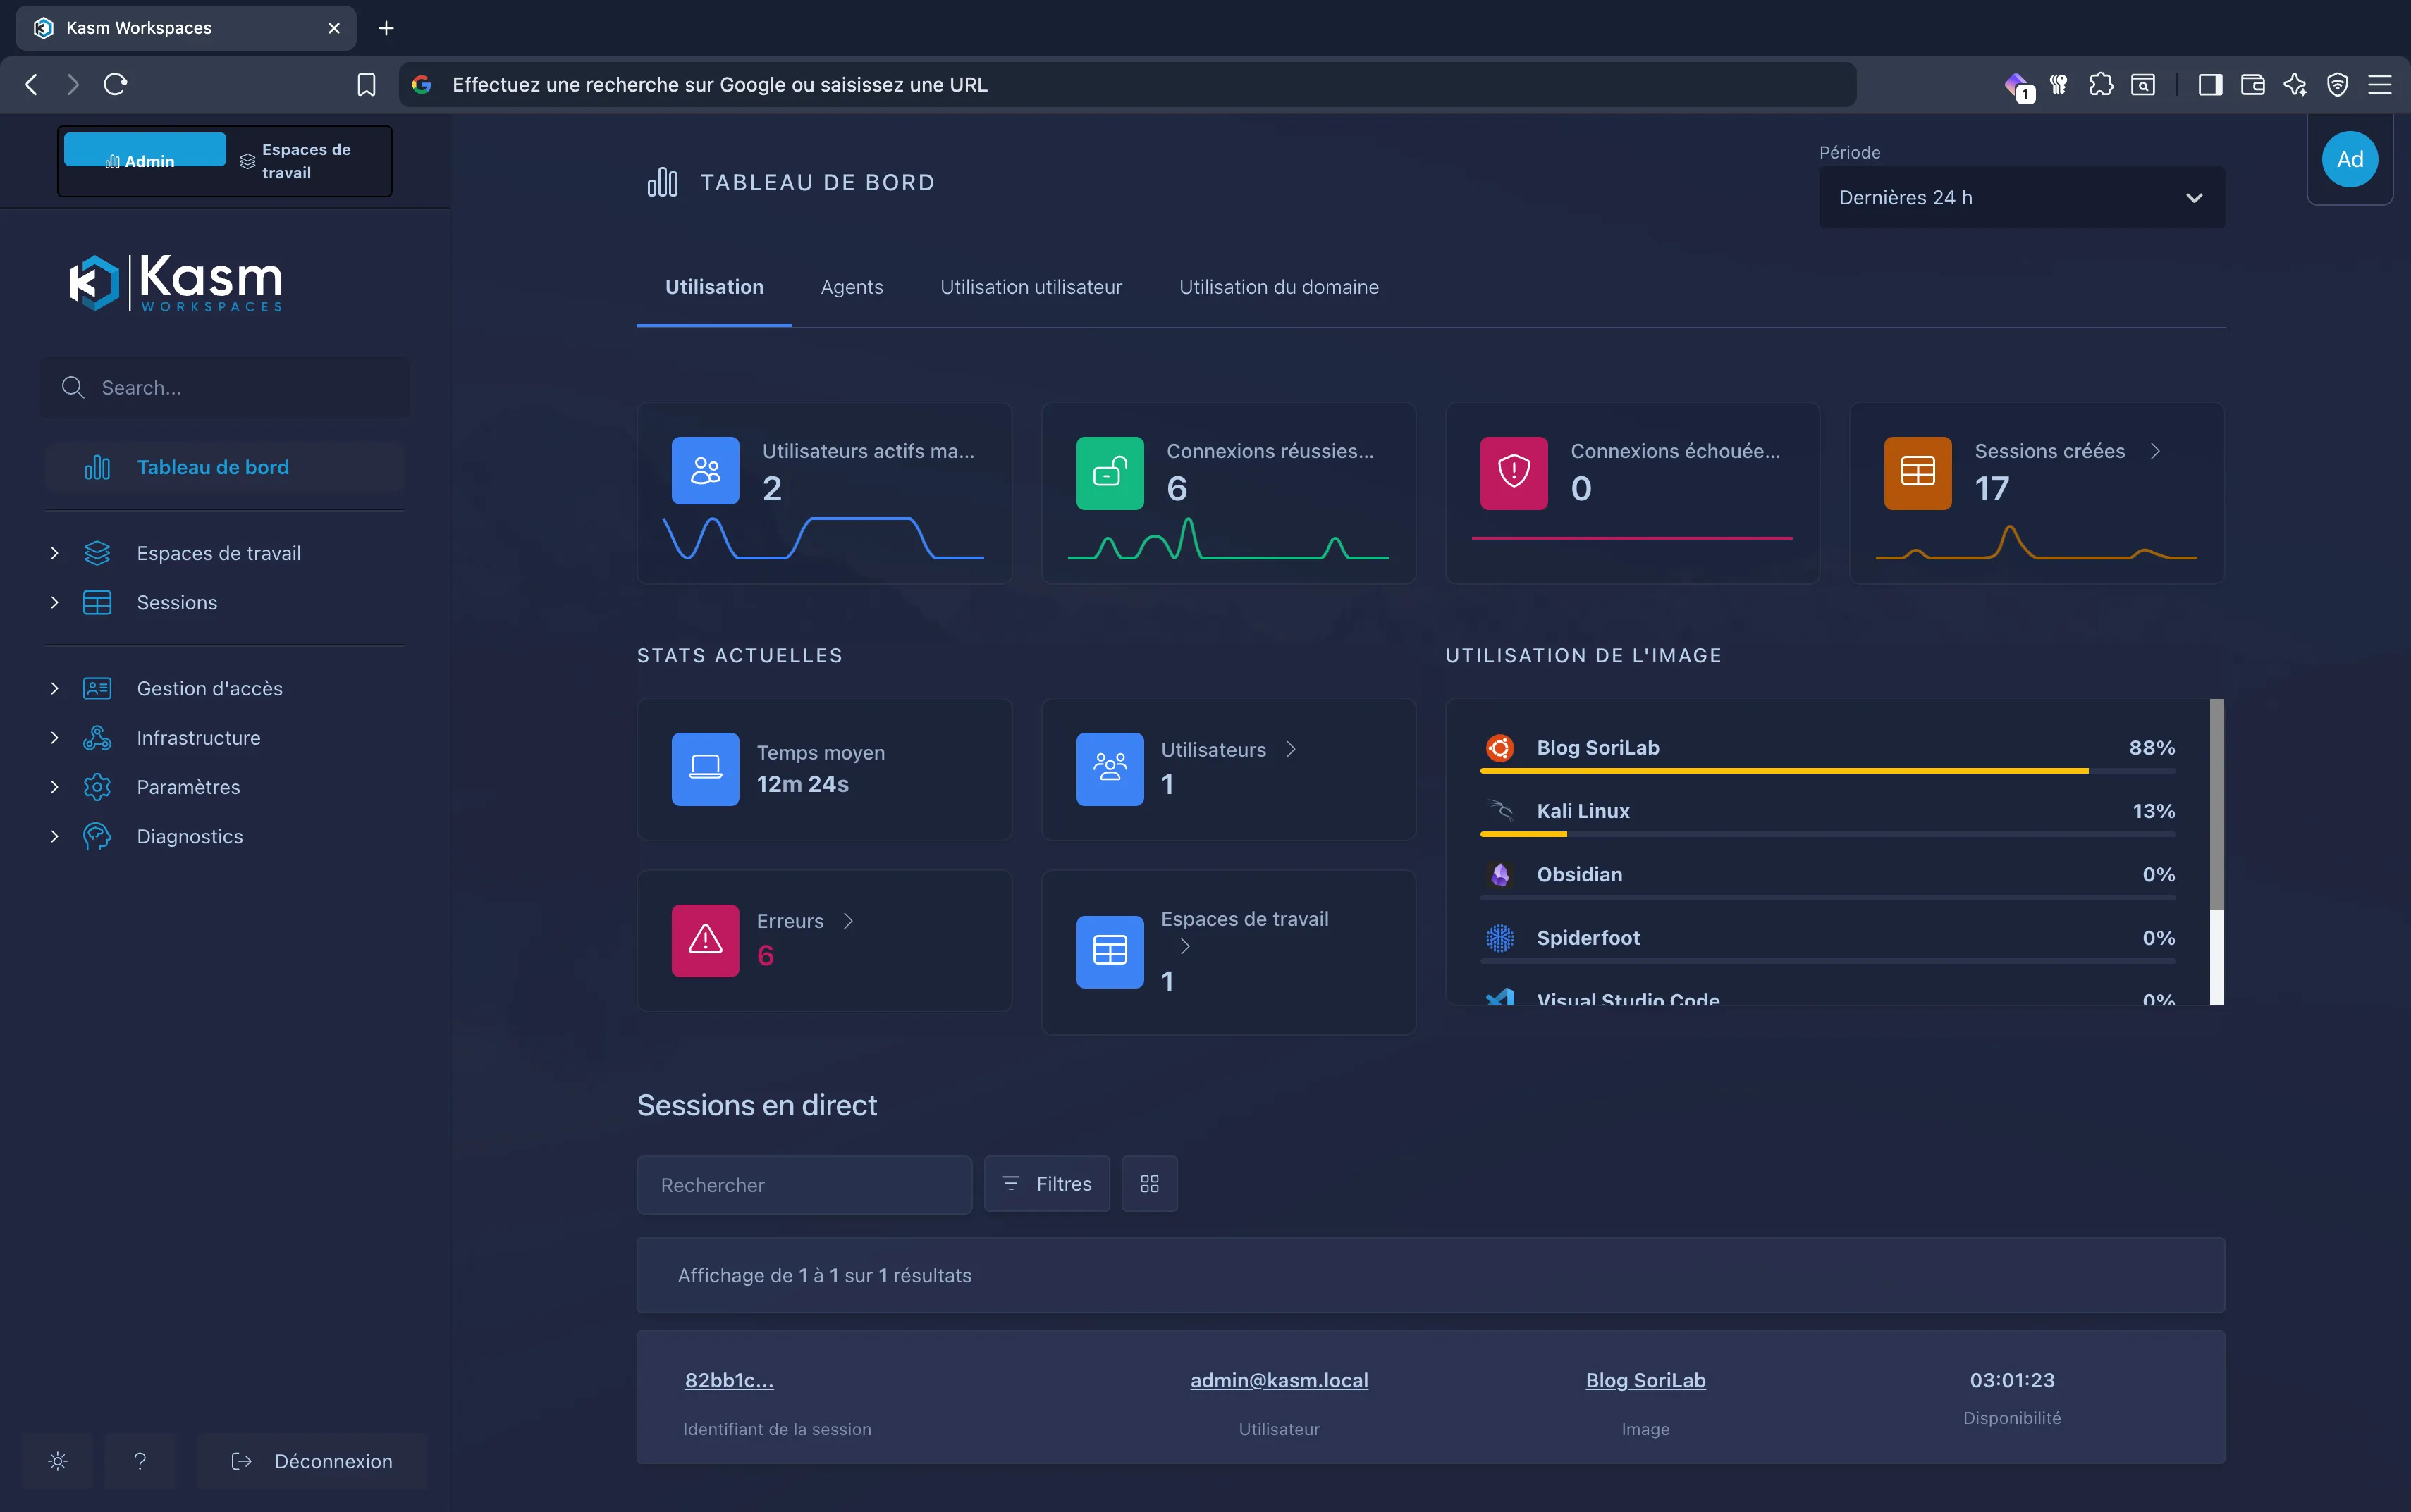The width and height of the screenshot is (2411, 1512).
Task: Switch to the Admin view toggle
Action: point(144,151)
